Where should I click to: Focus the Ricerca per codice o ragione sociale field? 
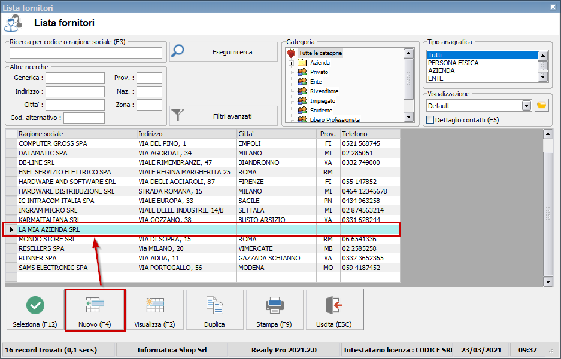point(86,53)
